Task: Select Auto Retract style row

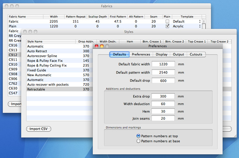Action: (x=59, y=51)
